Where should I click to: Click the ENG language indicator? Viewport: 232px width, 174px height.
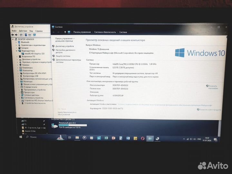(199, 139)
